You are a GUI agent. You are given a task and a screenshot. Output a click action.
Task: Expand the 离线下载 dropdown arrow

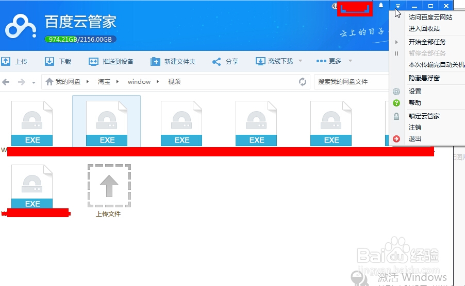[x=300, y=61]
